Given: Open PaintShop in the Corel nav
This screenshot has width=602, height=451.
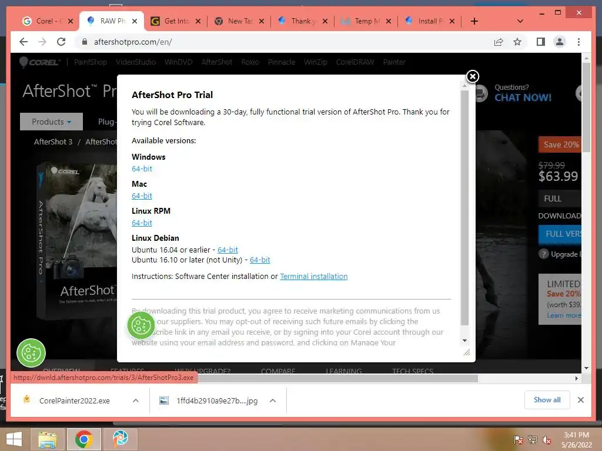Looking at the screenshot, I should click(x=90, y=62).
